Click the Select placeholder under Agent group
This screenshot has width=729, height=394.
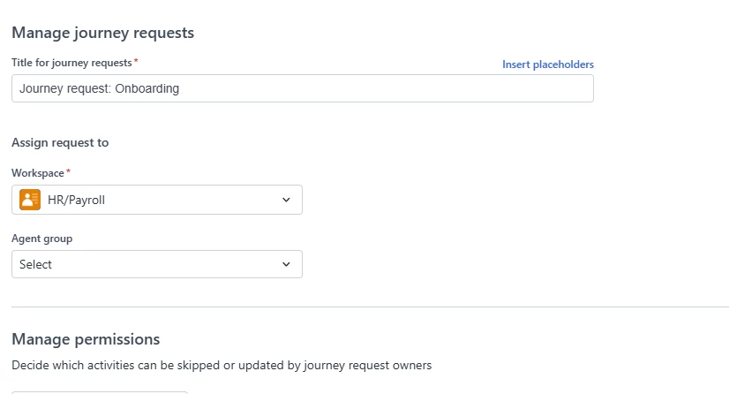(x=35, y=264)
